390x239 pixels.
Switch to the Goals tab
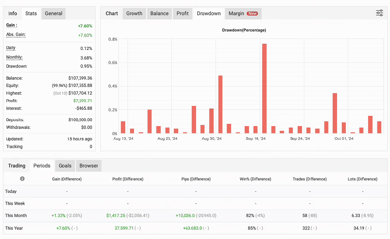(x=65, y=166)
